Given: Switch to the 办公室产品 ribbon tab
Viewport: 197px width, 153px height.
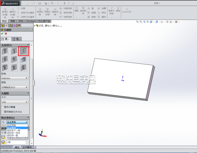Looking at the screenshot, I should tap(44, 21).
